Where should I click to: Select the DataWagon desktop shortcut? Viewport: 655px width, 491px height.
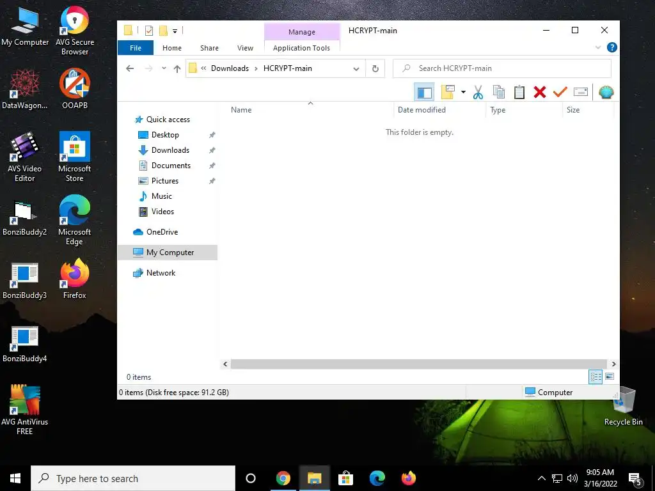point(25,88)
